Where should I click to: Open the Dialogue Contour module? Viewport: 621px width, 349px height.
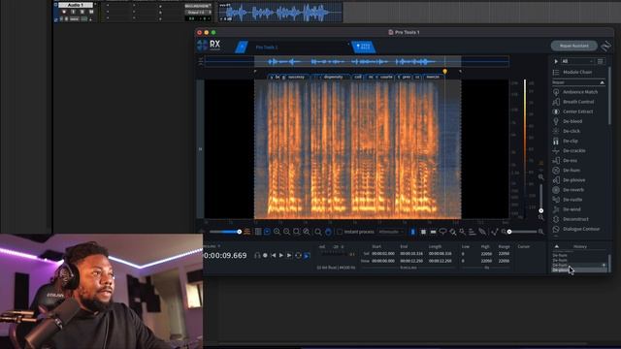click(581, 229)
